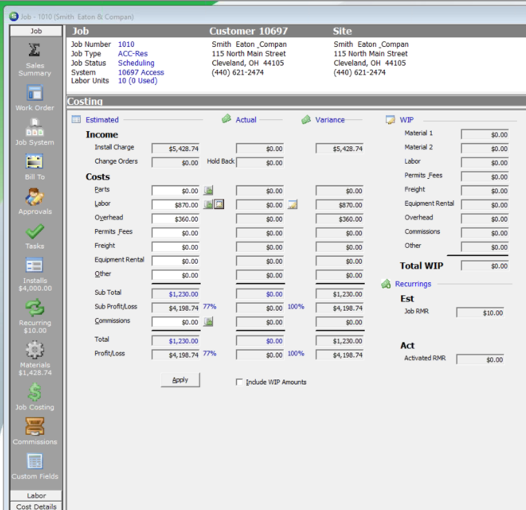Click the estimated Sub Profit/Loss 77% text
Viewport: 526px width, 510px height.
[x=210, y=306]
